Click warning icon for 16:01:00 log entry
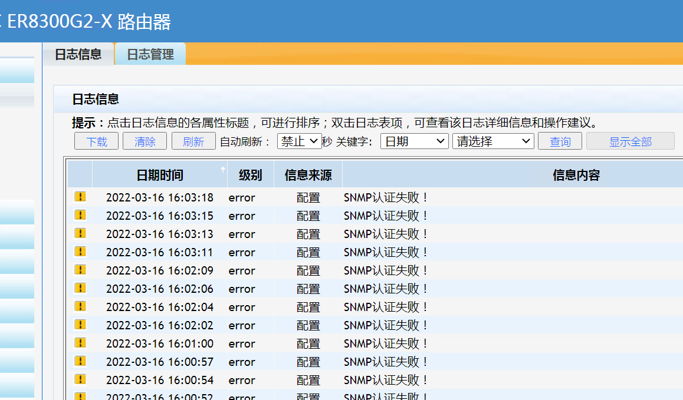Screen dimensions: 683x400 80,343
